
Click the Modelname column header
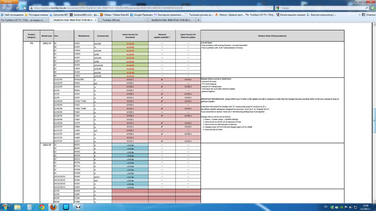84,36
